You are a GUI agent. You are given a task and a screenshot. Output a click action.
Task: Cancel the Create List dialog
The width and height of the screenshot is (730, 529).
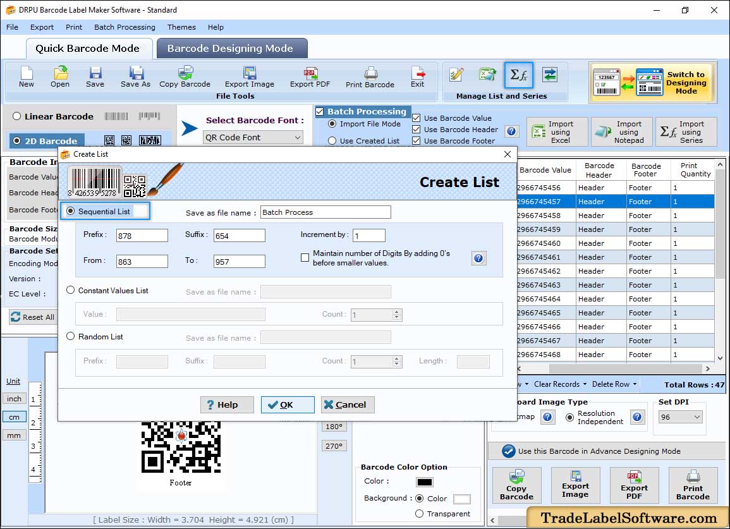pos(348,404)
